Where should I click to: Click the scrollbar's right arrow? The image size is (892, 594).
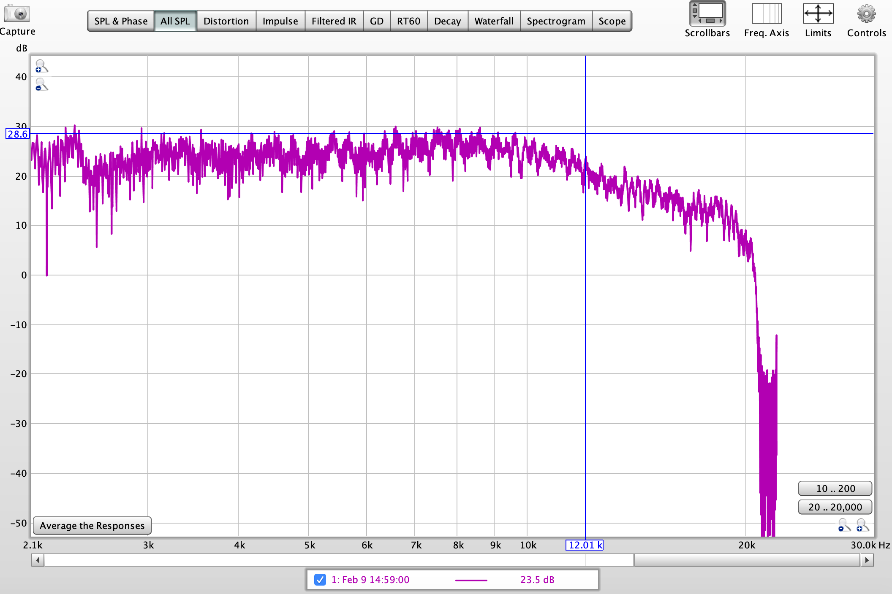click(x=867, y=560)
